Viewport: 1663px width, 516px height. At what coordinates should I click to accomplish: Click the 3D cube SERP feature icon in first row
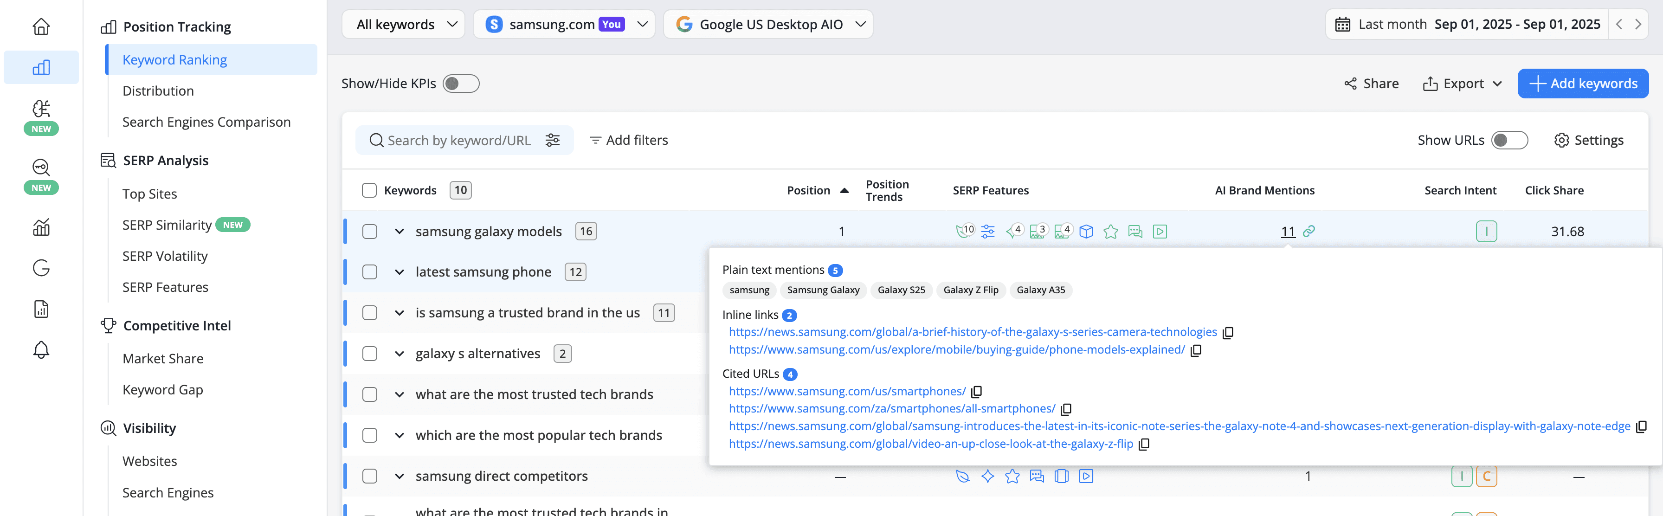pos(1086,231)
